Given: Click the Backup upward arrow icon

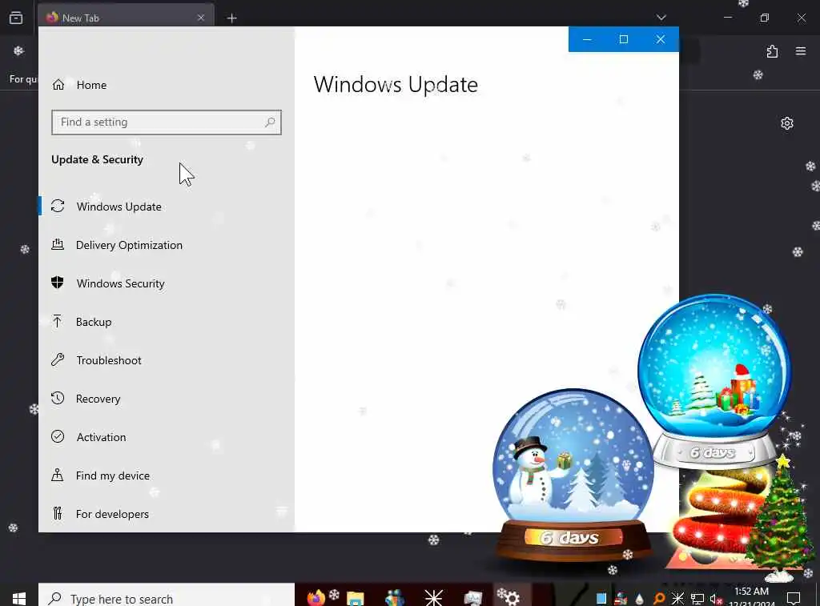Looking at the screenshot, I should 58,321.
